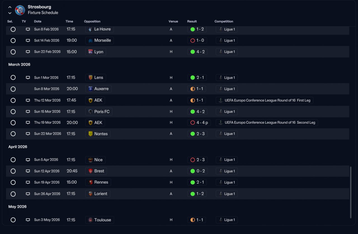This screenshot has width=358, height=234.
Task: Select the radio button for Nice match
Action: pyautogui.click(x=13, y=160)
